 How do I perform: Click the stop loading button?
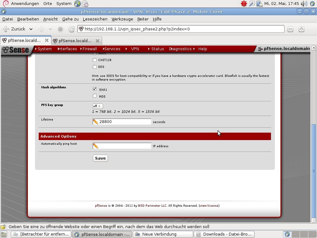(x=60, y=29)
